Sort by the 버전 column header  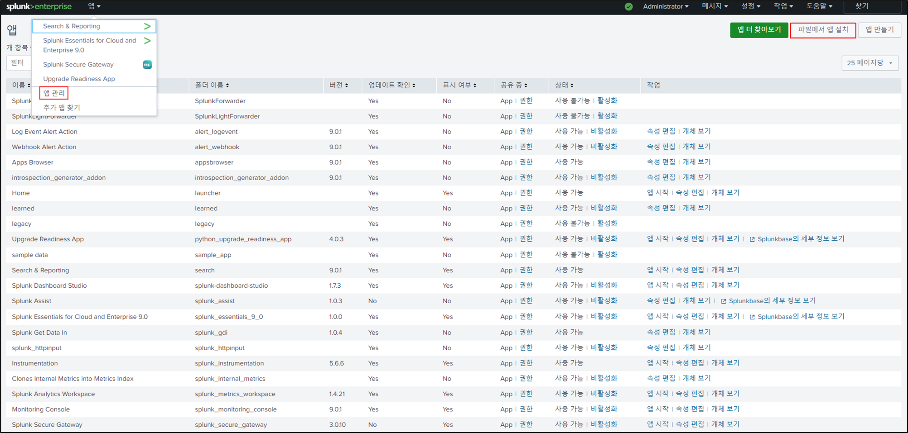[338, 85]
